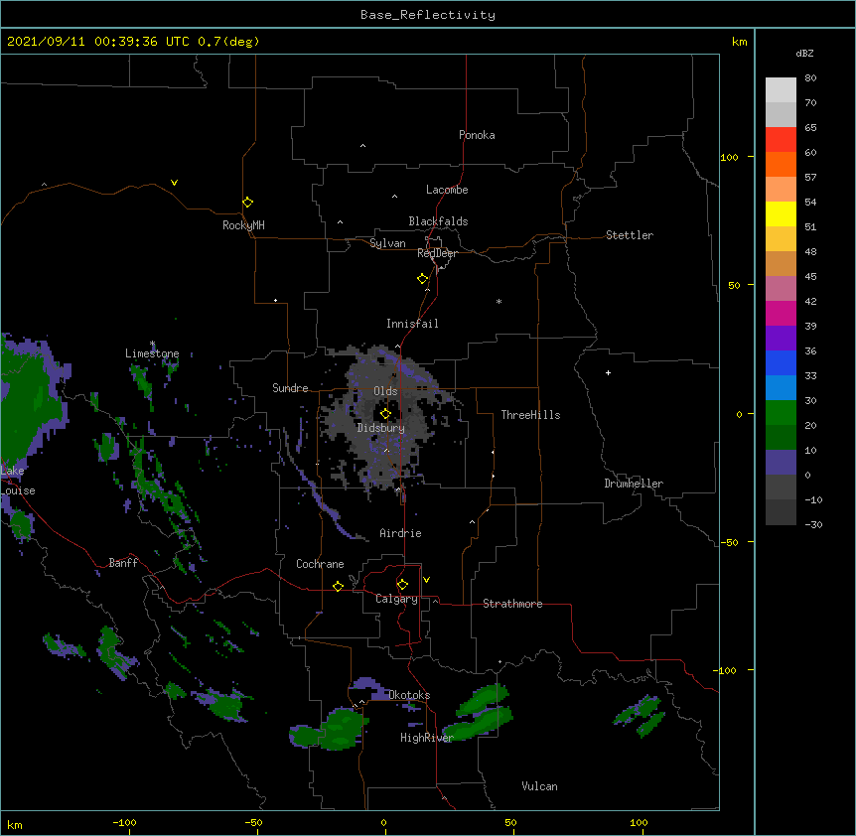Click the -30 value in the dBZ legend
Screen dimensions: 856x836
tap(813, 524)
